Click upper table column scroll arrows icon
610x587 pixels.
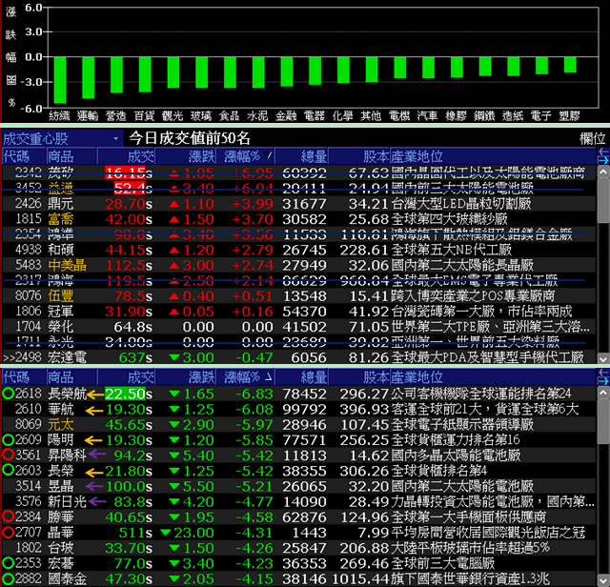coord(603,155)
